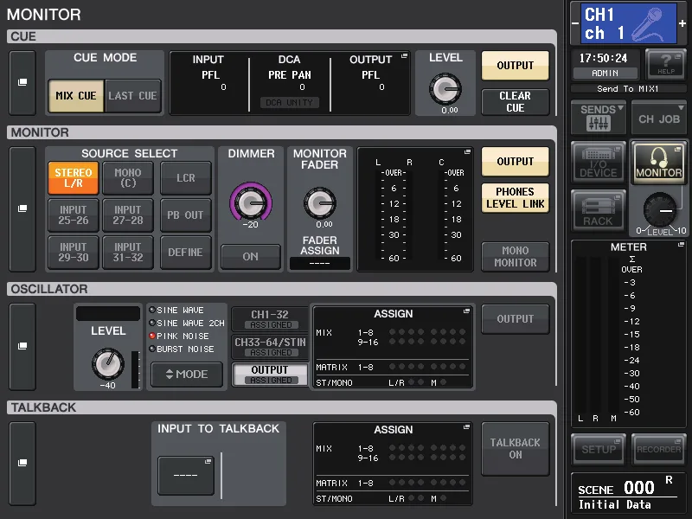Select SINE WAVE 2CH oscillator mode
This screenshot has width=692, height=519.
coord(187,323)
